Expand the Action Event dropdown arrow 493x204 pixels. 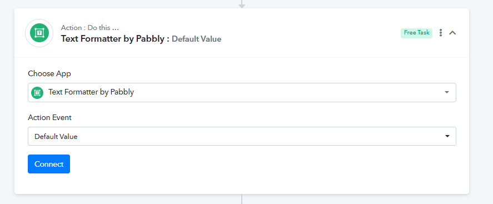point(447,136)
